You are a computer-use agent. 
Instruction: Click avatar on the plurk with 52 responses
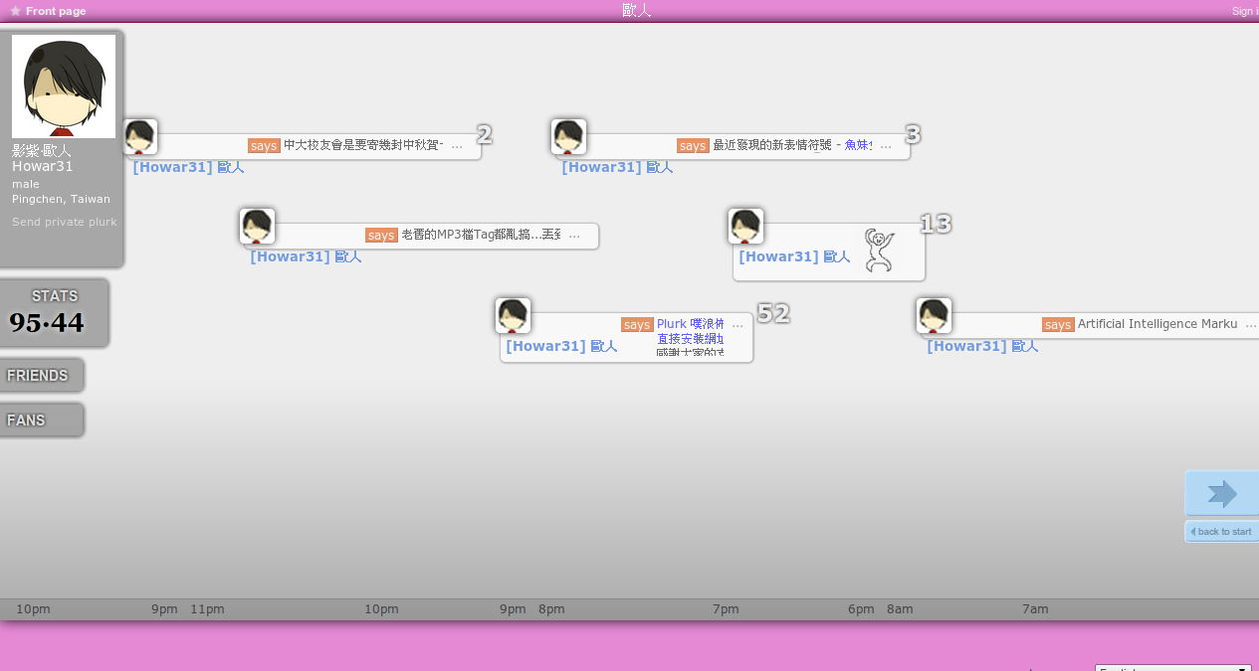point(513,316)
